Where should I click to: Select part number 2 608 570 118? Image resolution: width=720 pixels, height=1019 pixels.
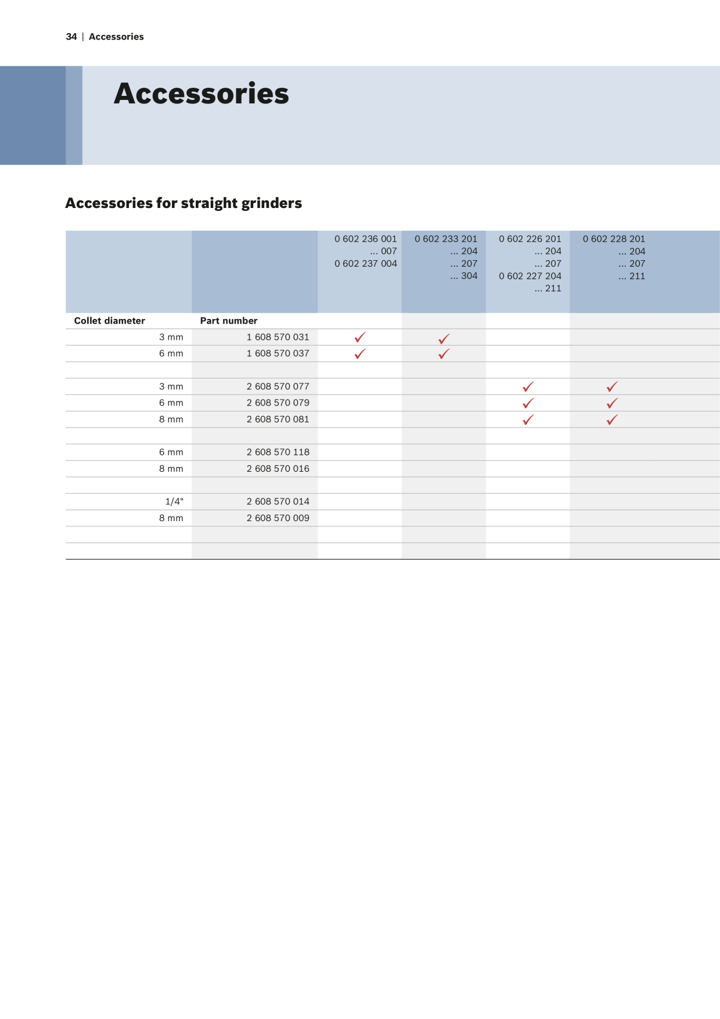coord(278,452)
